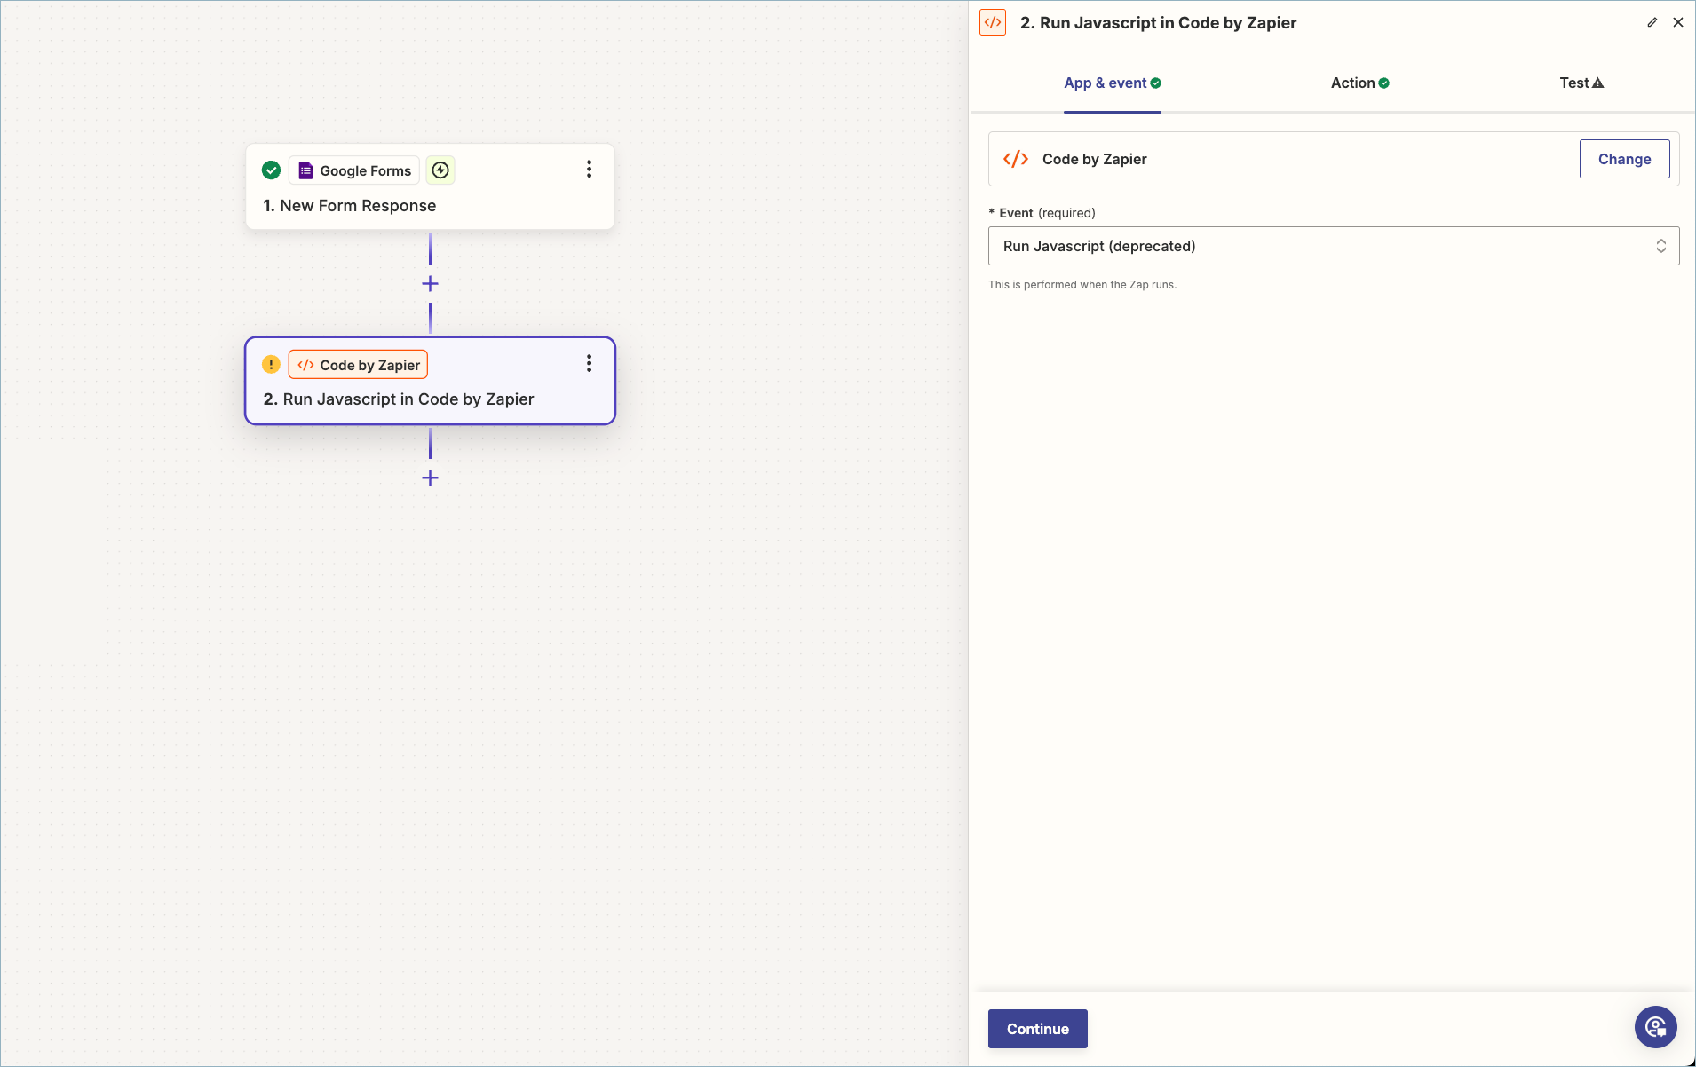Image resolution: width=1696 pixels, height=1067 pixels.
Task: Click the yellow warning status on step 2
Action: 272,365
